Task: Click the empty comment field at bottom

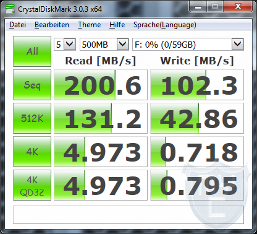Action: point(128,215)
